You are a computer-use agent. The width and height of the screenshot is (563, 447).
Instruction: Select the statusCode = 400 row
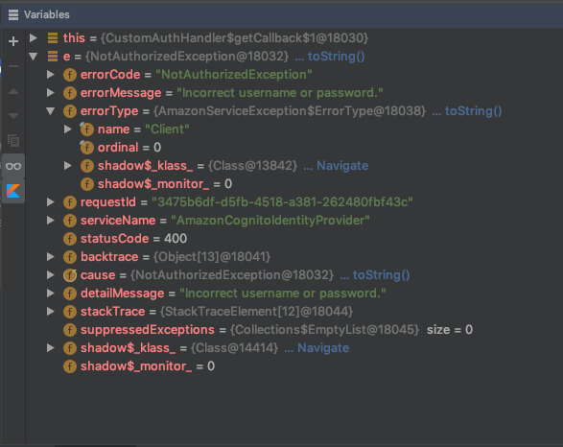tap(294, 239)
